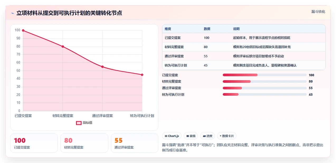Viewport: 336px width, 163px height.
Task: Click the Chart.js tag chip
Action: 172,136
